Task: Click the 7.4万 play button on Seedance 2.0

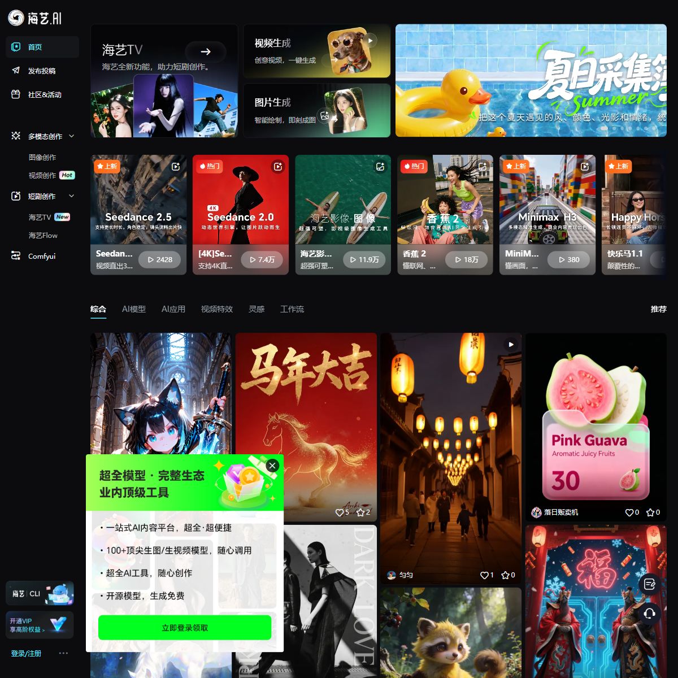Action: point(262,259)
